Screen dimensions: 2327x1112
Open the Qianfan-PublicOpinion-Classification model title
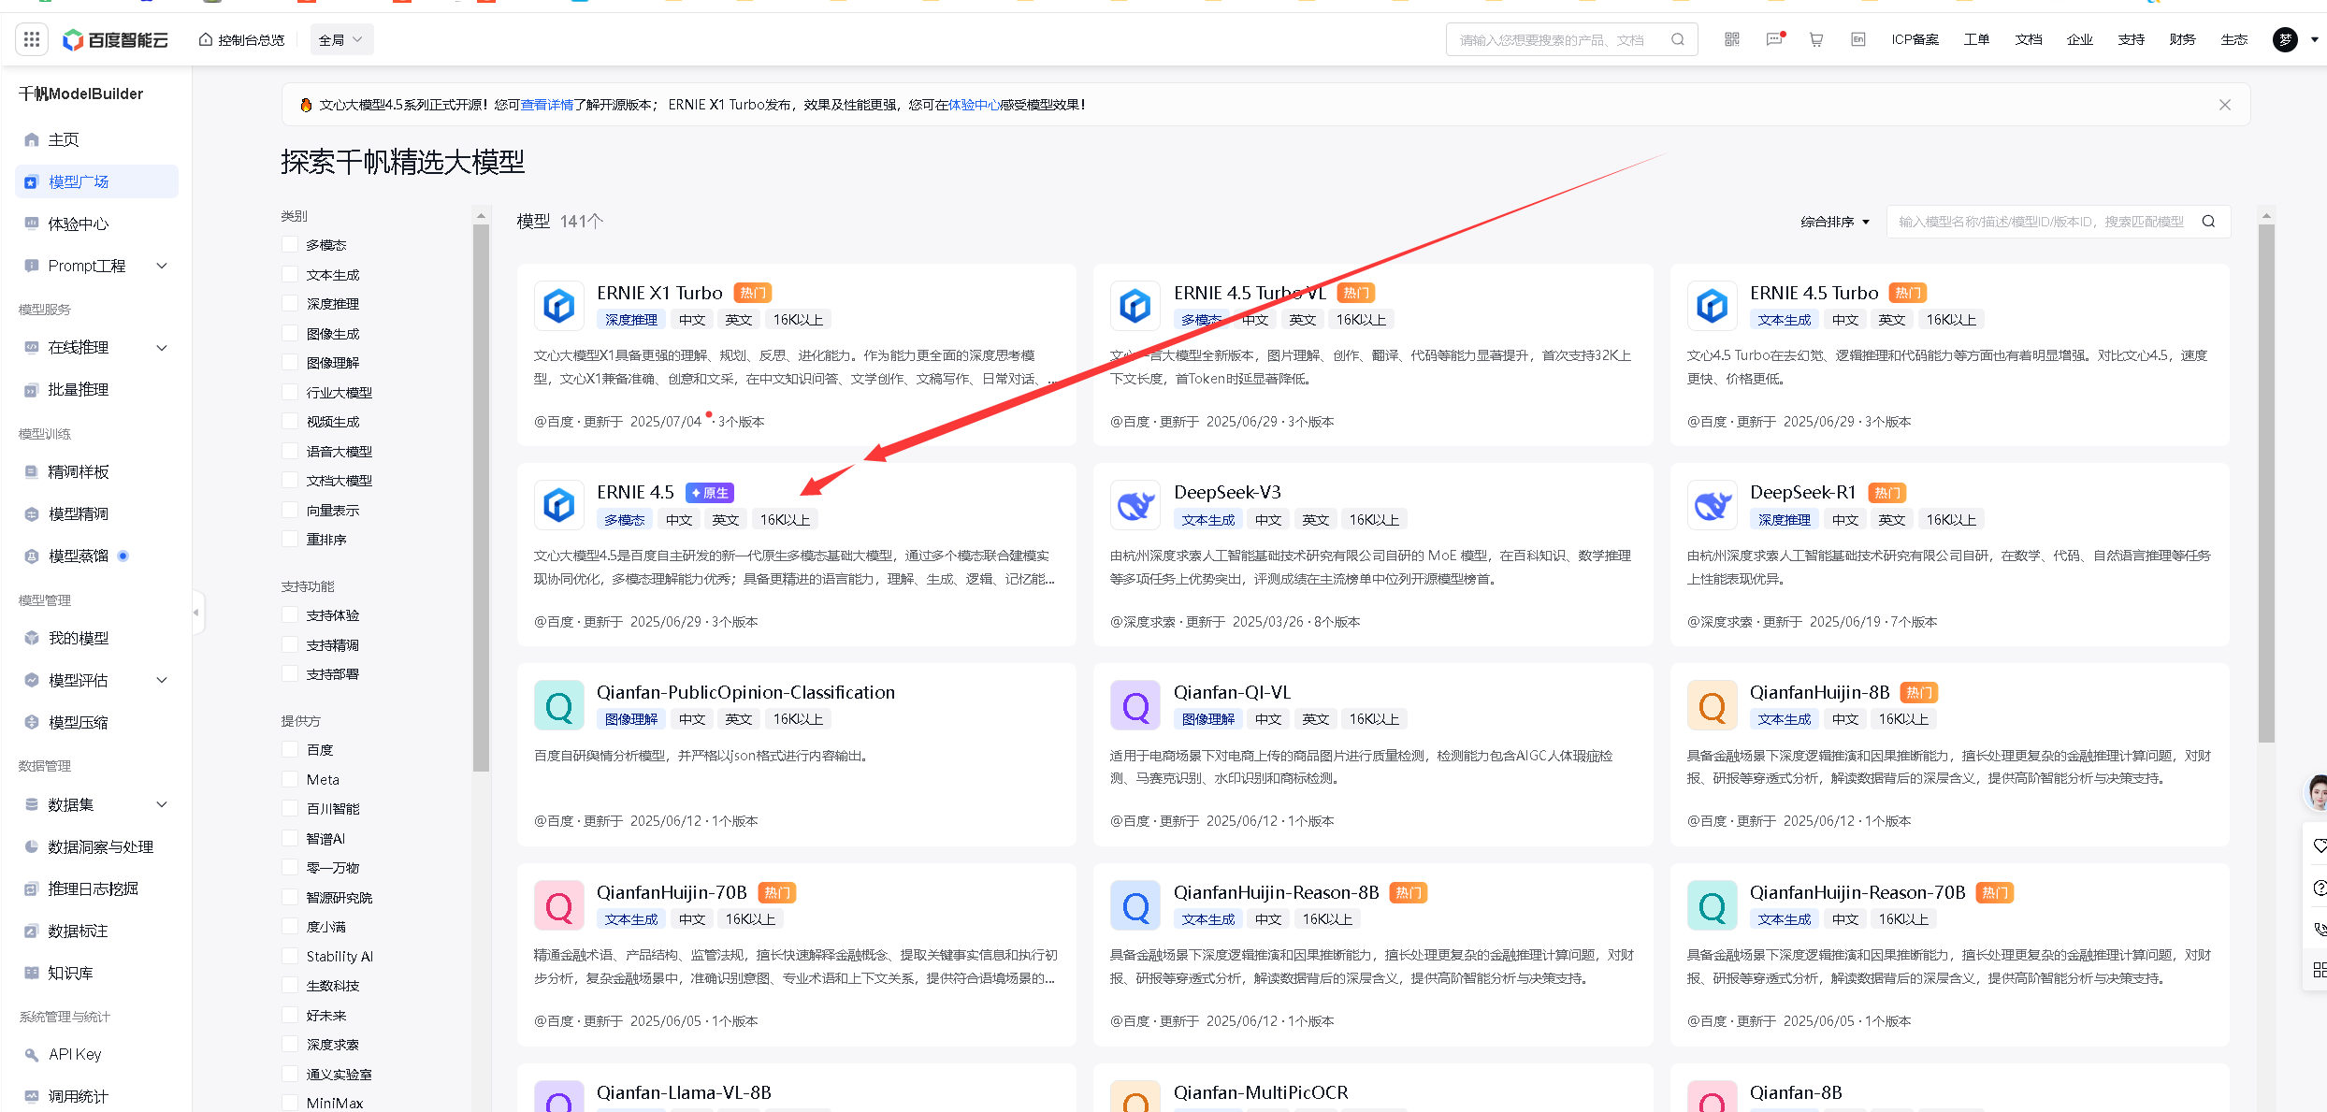point(745,692)
